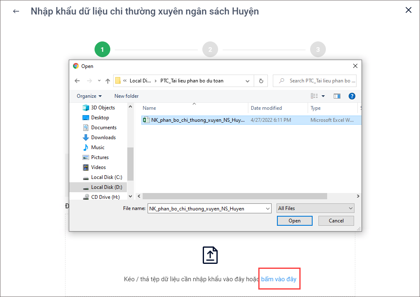Click the dialog help question mark icon
The image size is (420, 297).
(352, 96)
